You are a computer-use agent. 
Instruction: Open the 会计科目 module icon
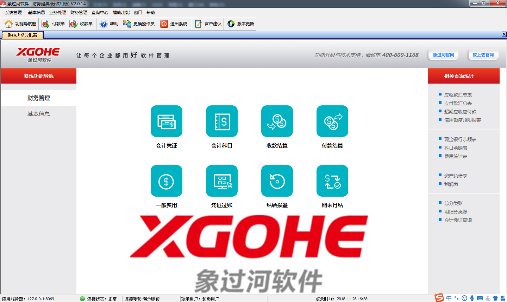click(x=221, y=121)
